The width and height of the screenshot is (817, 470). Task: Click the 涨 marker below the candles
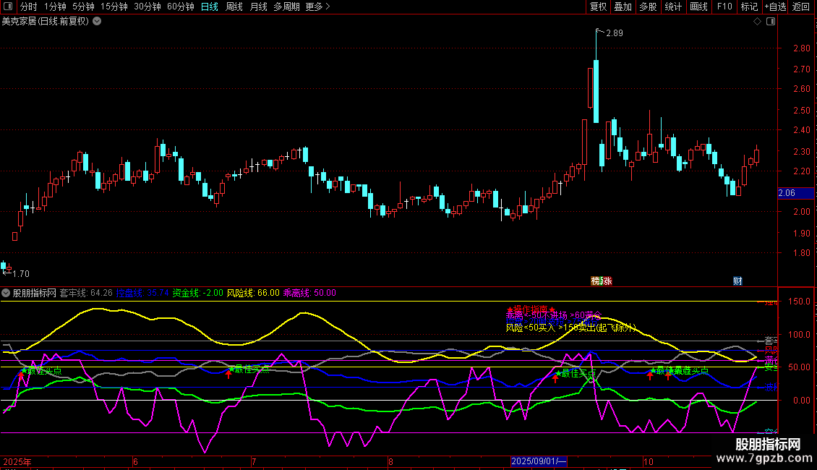click(x=607, y=281)
